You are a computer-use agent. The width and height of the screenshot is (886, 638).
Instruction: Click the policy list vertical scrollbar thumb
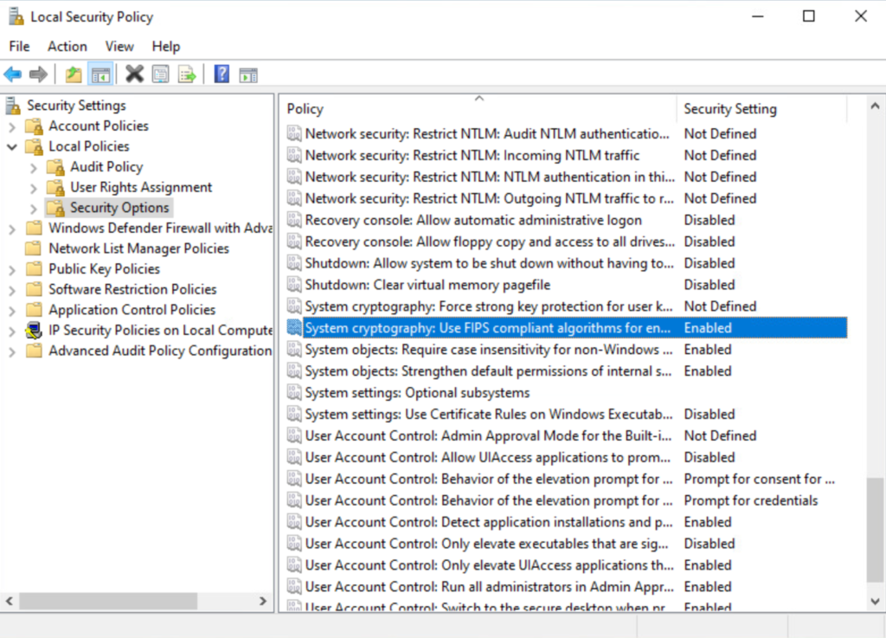point(876,528)
